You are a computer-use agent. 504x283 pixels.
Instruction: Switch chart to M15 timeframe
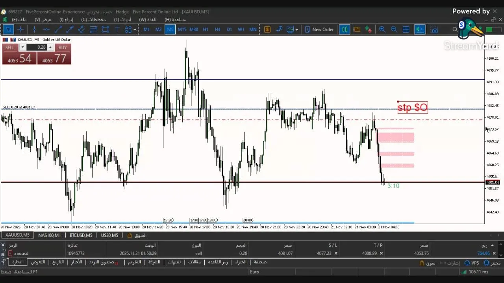[x=182, y=29]
